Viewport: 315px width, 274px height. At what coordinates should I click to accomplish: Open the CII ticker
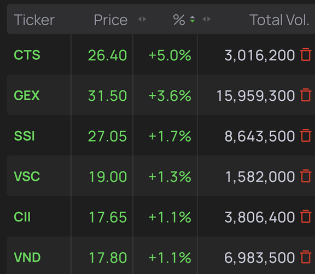coord(22,217)
